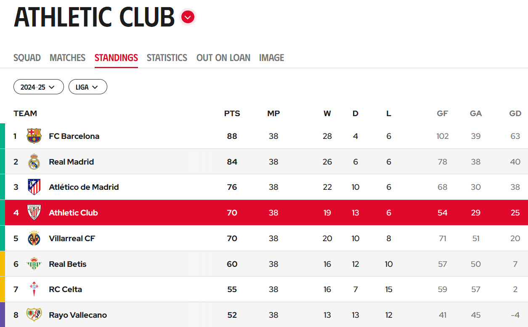
Task: Open the Real Betis team link
Action: (68, 264)
